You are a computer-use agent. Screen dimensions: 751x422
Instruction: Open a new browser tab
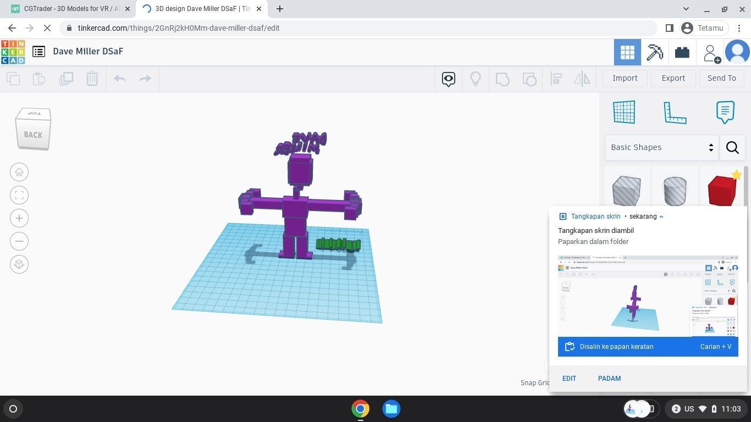[x=280, y=9]
